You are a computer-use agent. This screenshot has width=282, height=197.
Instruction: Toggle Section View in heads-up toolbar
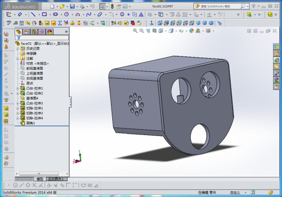coord(154,31)
